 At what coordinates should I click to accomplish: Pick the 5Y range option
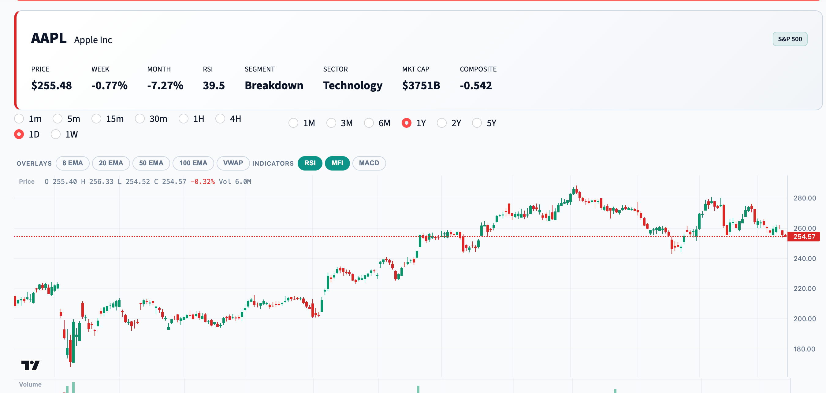pos(477,123)
